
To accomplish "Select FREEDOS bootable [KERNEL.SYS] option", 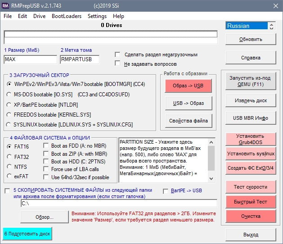I will (x=9, y=115).
